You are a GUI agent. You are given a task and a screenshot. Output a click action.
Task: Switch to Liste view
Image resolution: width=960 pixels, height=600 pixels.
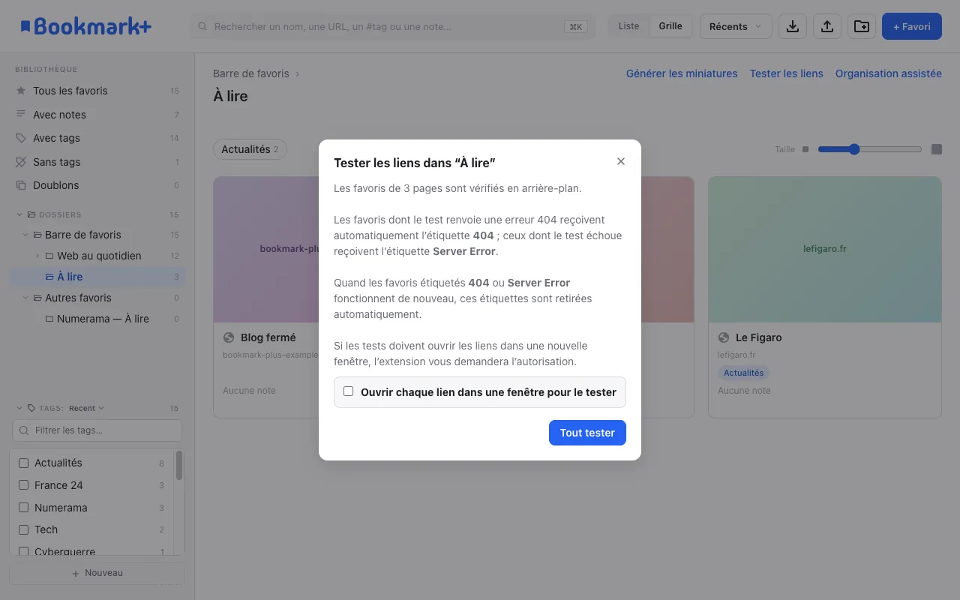coord(628,26)
